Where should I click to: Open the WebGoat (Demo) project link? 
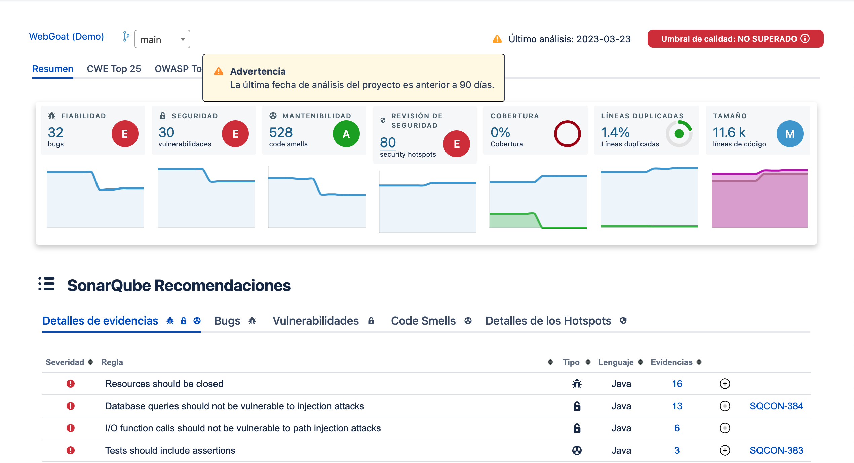pos(66,36)
